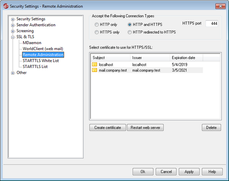This screenshot has height=181, width=229.
Task: Choose HTTP redirected to HTTPS
Action: 129,32
